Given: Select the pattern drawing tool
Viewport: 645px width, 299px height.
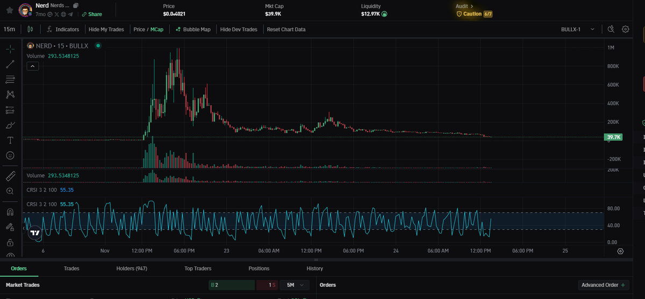Looking at the screenshot, I should (x=10, y=94).
